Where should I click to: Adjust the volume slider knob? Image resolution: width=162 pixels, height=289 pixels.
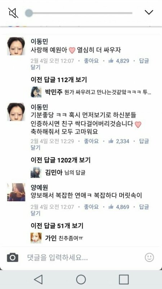(29, 13)
